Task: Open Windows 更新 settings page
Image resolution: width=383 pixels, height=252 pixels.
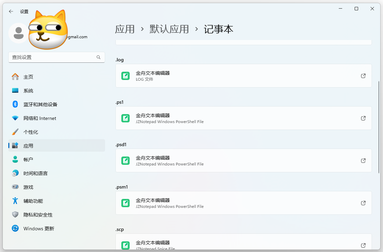Action: [57, 228]
